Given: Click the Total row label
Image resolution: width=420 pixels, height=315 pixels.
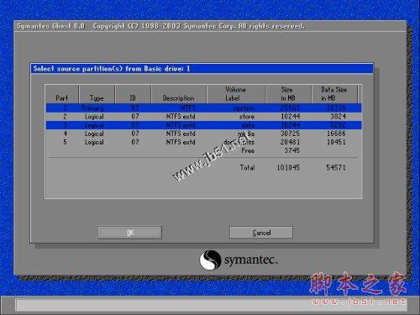Looking at the screenshot, I should 247,167.
